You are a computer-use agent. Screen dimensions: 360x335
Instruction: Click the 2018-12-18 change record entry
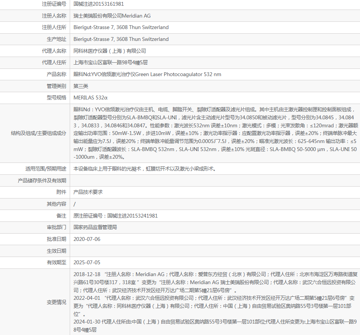[x=216, y=282]
